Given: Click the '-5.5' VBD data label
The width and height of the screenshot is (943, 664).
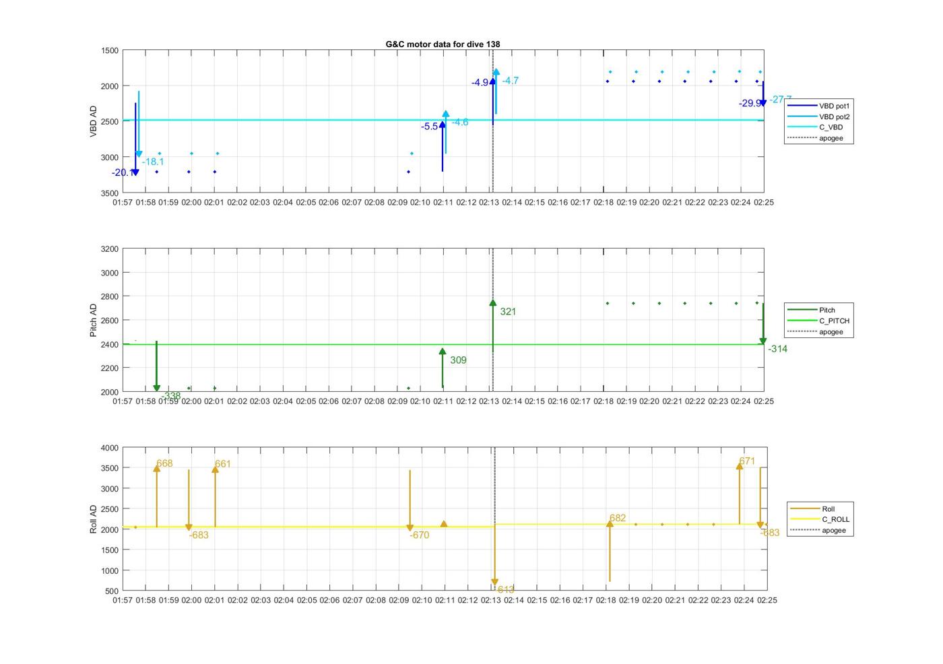Looking at the screenshot, I should pyautogui.click(x=430, y=127).
